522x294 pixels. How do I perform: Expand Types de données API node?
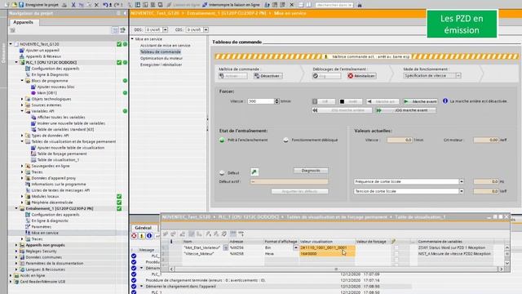pos(22,136)
